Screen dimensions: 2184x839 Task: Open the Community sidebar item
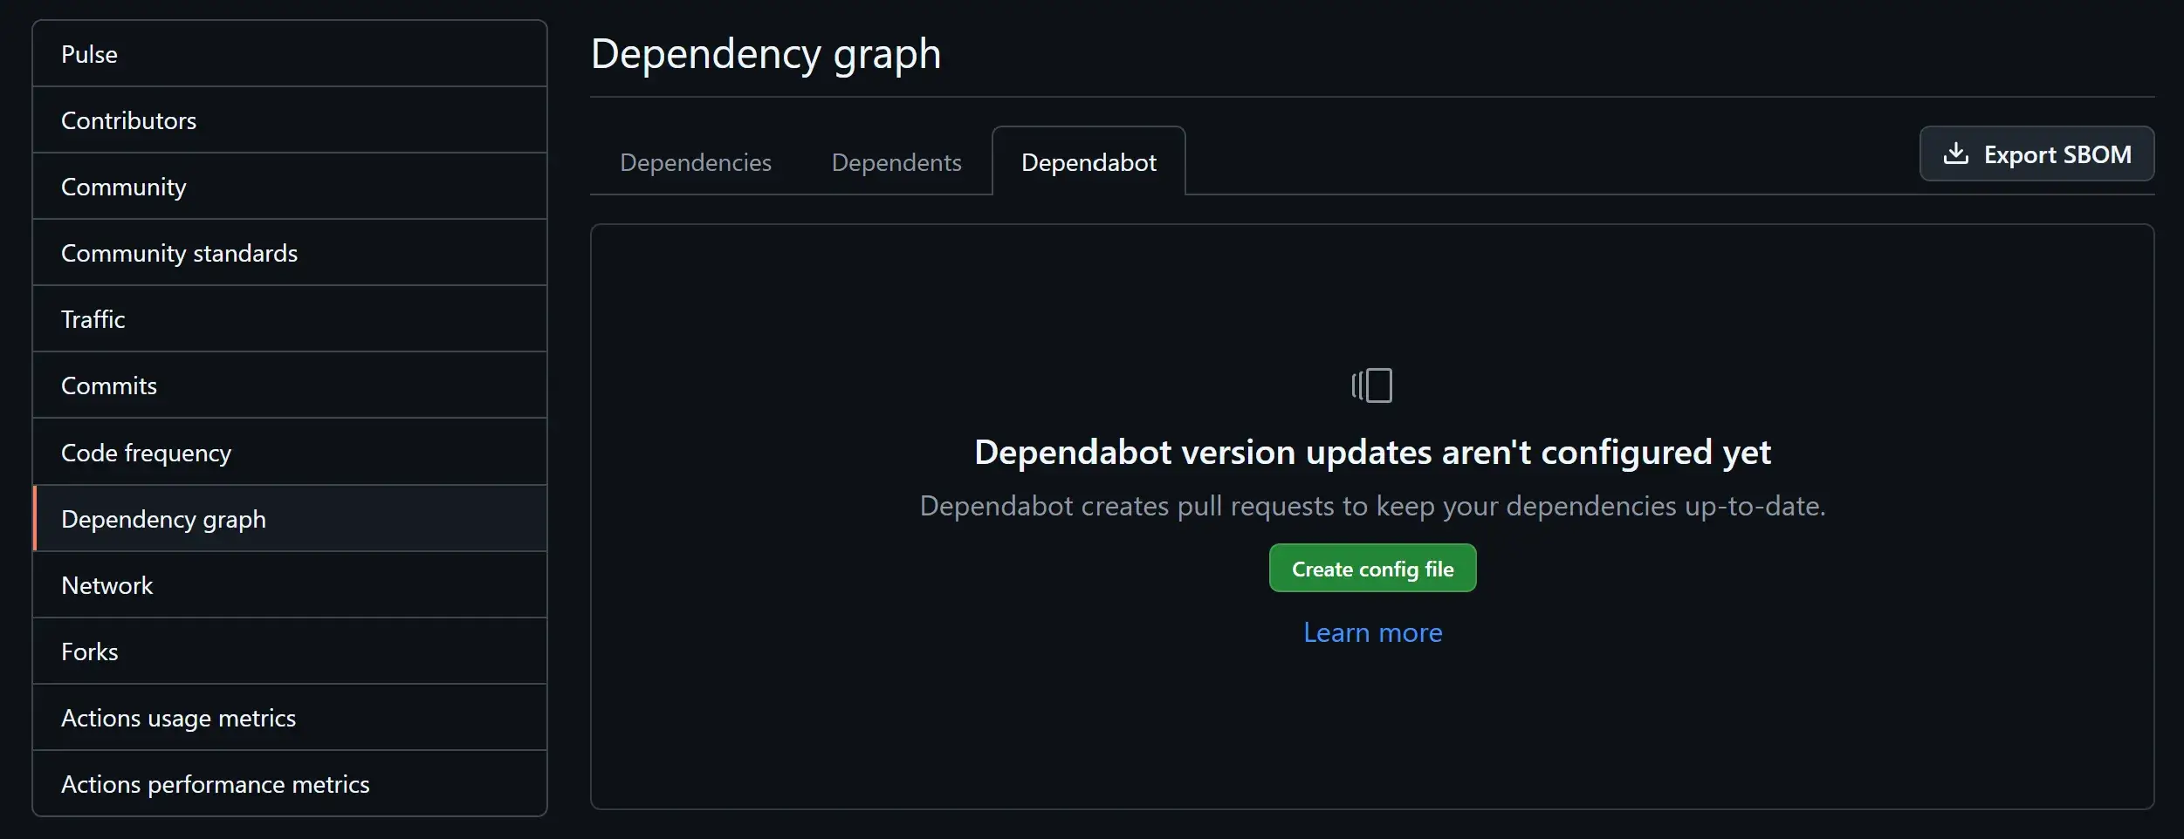pos(123,187)
